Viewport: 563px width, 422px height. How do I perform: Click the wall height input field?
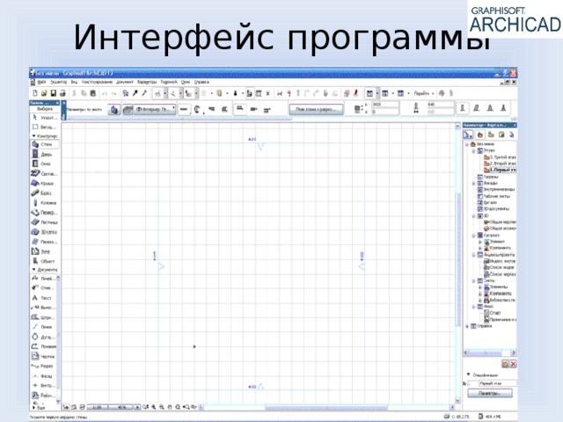tap(385, 105)
